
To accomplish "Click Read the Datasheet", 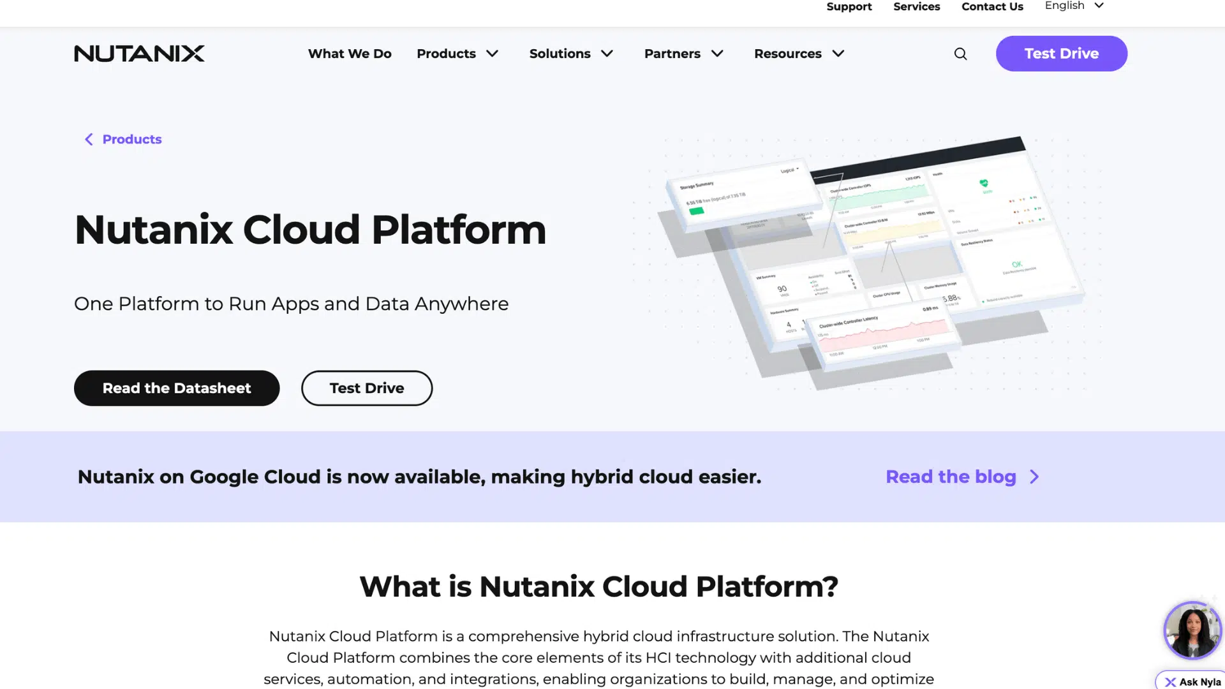I will (x=177, y=388).
